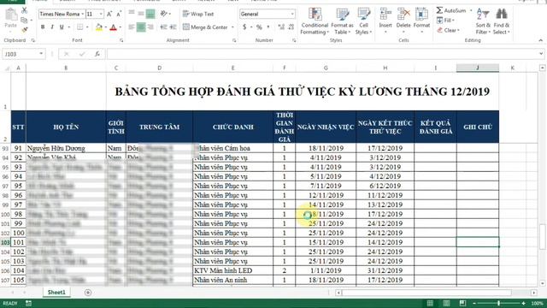Open the Name Box J103 dropdown
The height and width of the screenshot is (308, 547).
(41, 54)
